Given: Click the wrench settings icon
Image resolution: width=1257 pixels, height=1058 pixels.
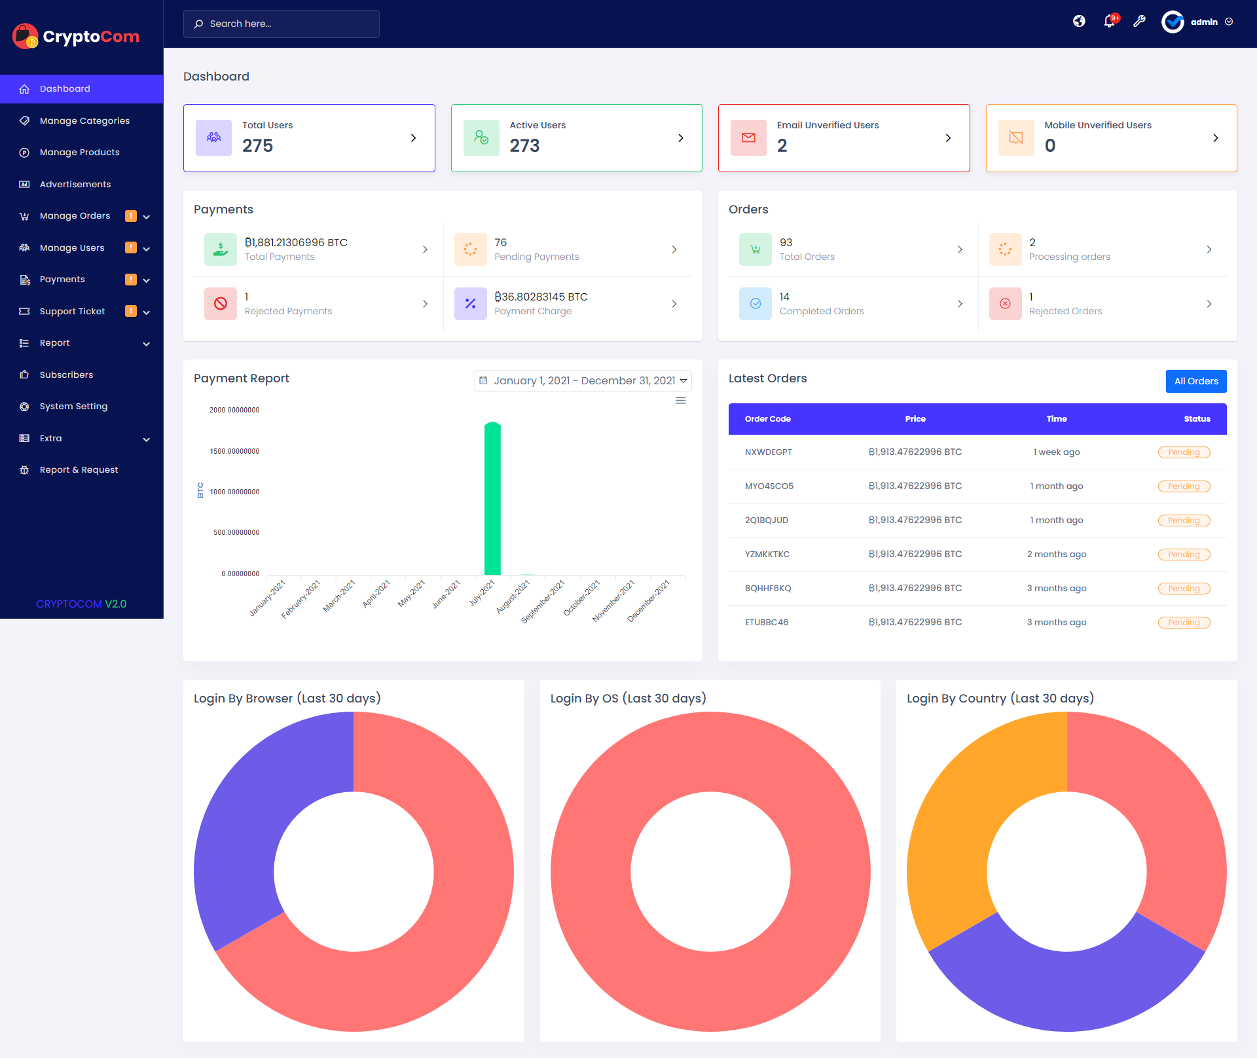Looking at the screenshot, I should pos(1139,22).
